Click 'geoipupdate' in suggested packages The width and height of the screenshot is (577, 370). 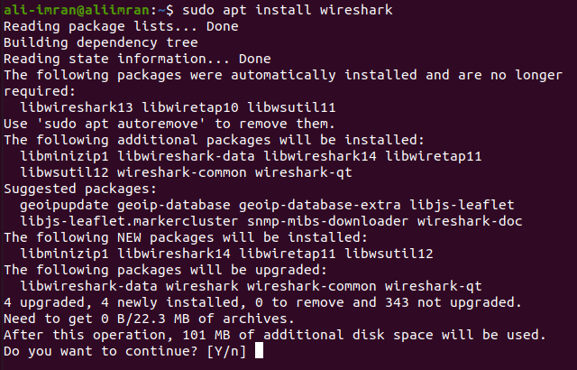point(64,205)
